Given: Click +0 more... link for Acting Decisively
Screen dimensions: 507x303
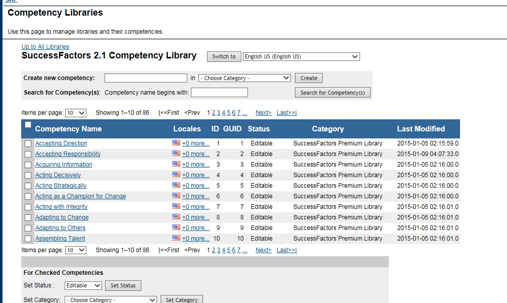Looking at the screenshot, I should tap(195, 175).
